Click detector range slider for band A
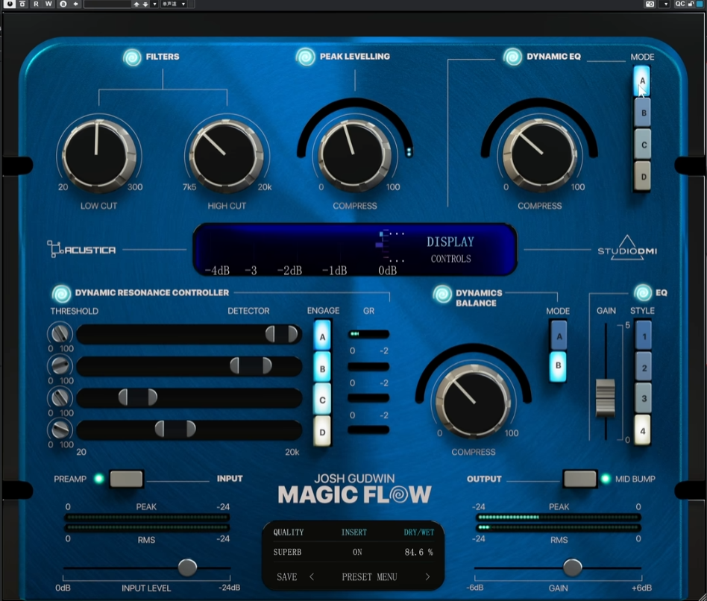This screenshot has width=707, height=601. 281,334
